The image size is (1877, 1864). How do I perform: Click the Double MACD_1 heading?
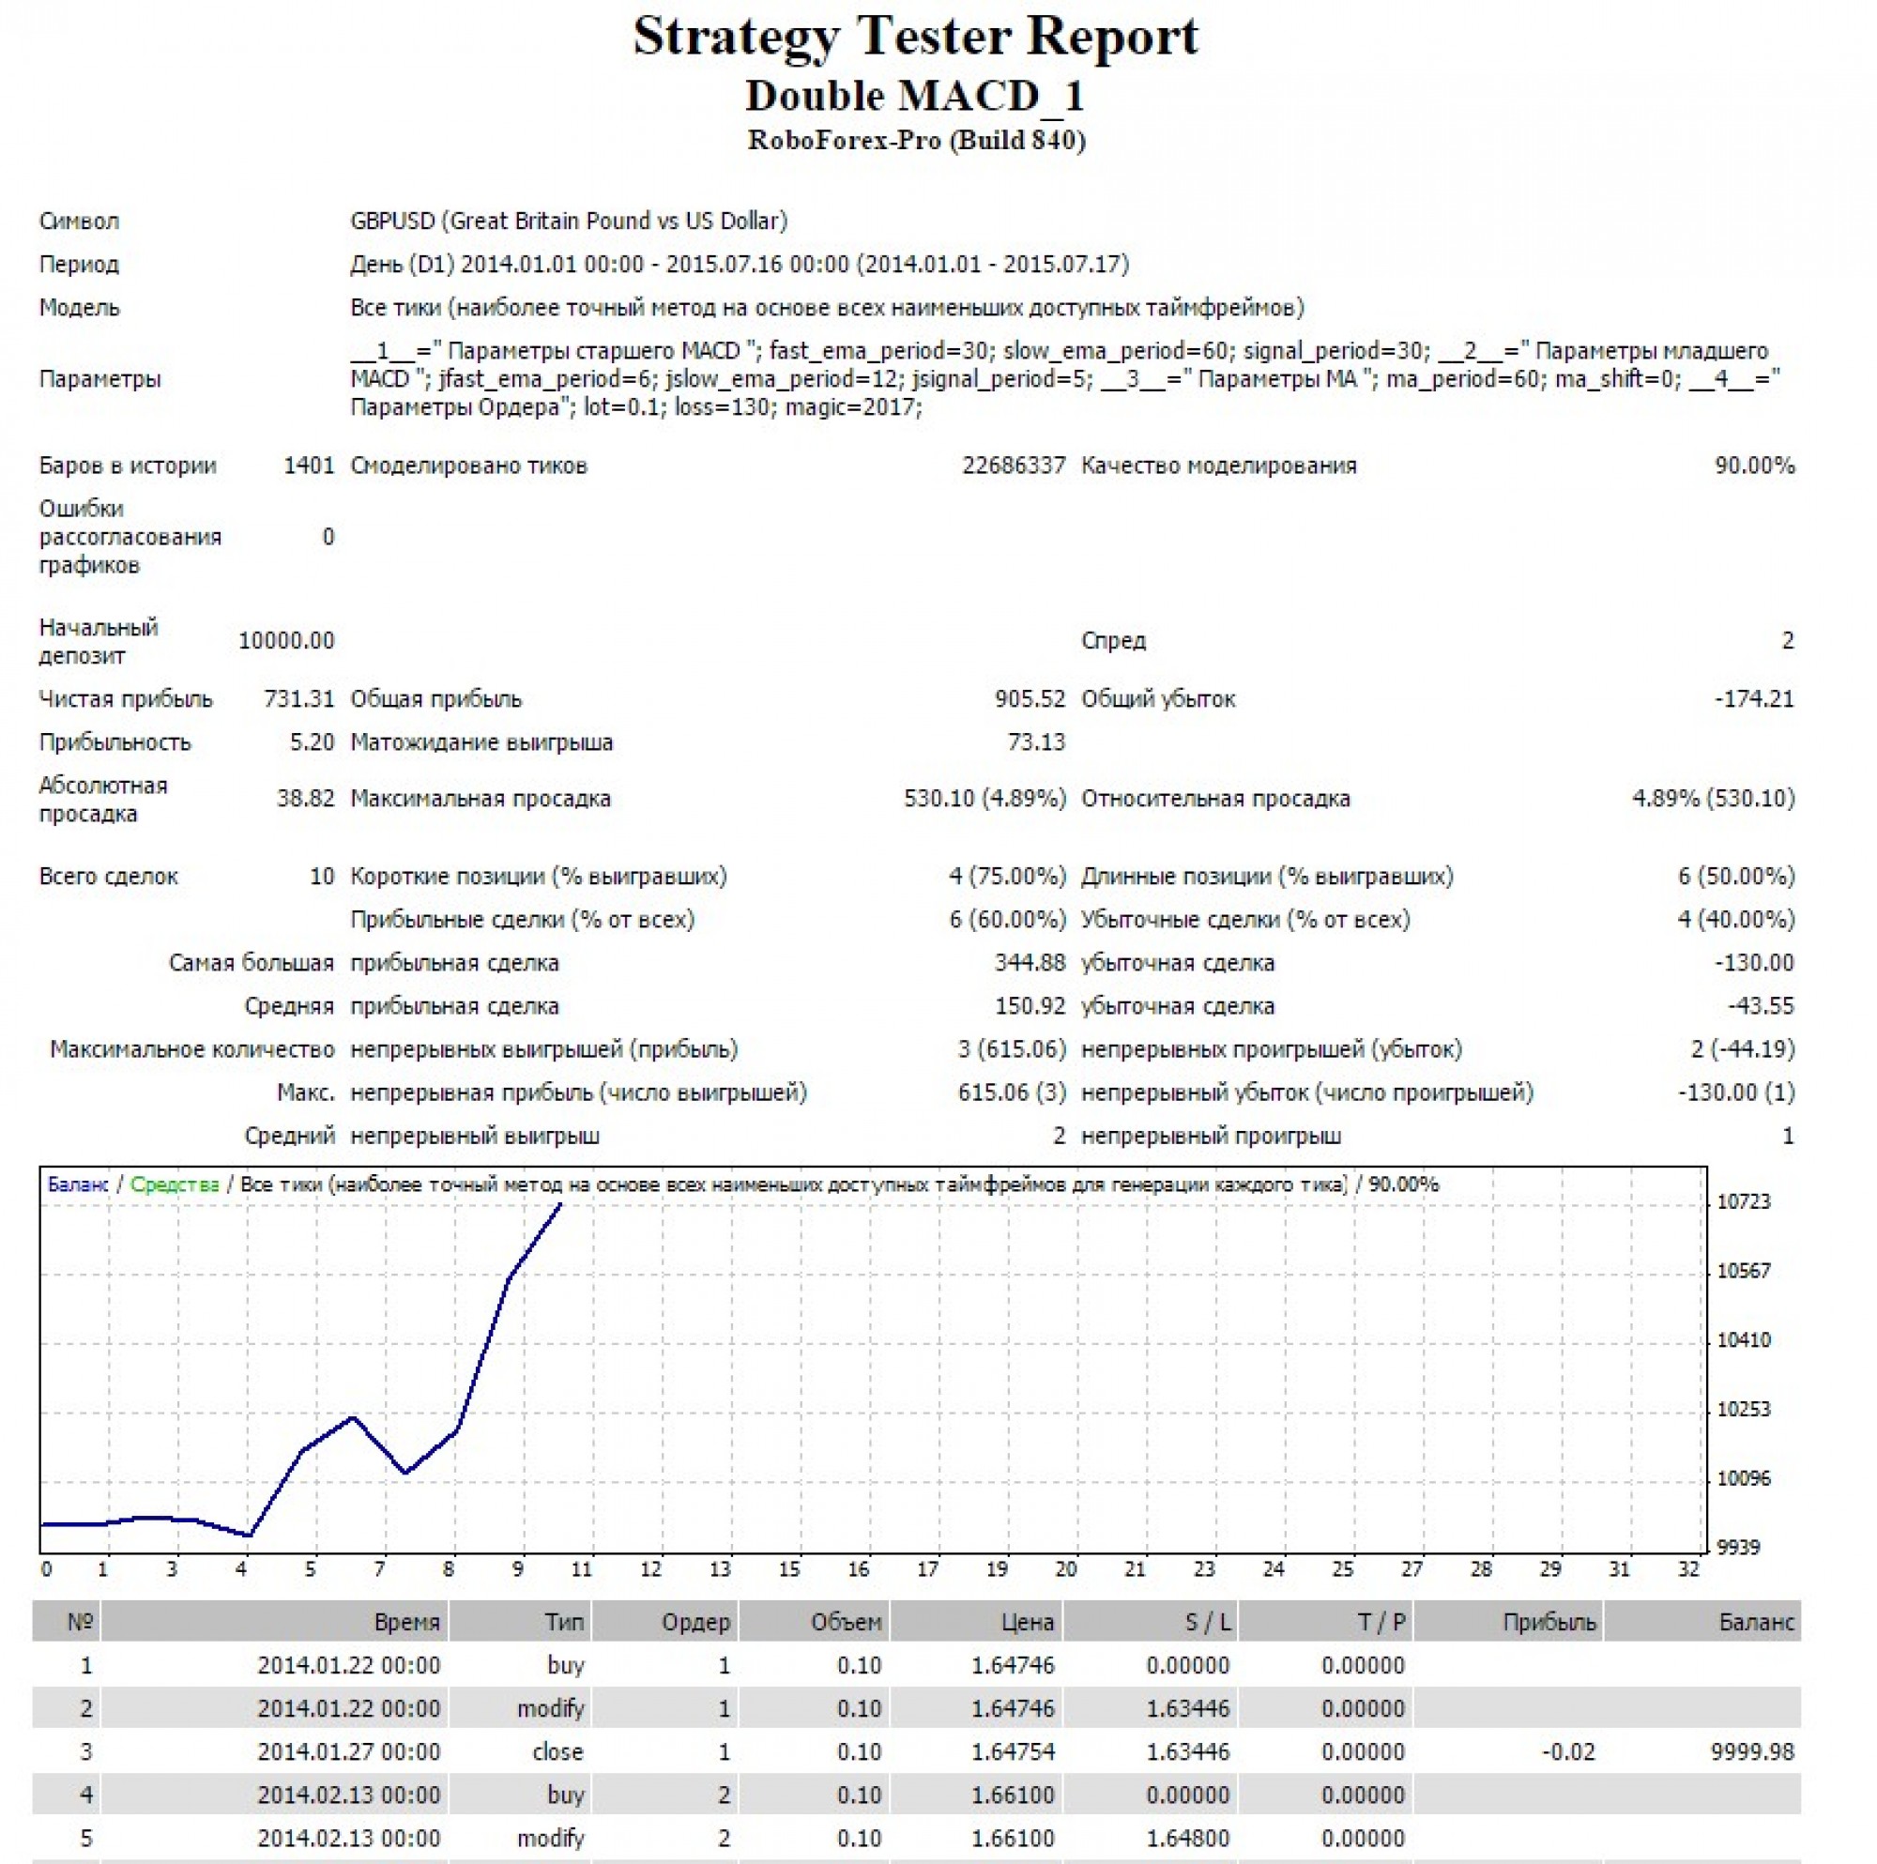[x=915, y=97]
